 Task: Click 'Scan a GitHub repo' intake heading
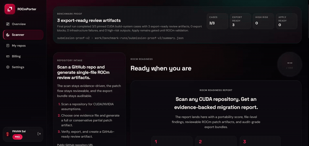84,73
